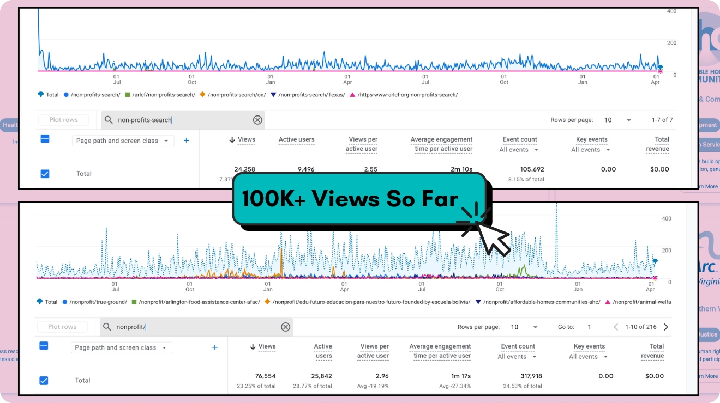The image size is (720, 403).
Task: Click Plot rows button beside the nonprofit/ query
Action: click(x=62, y=327)
